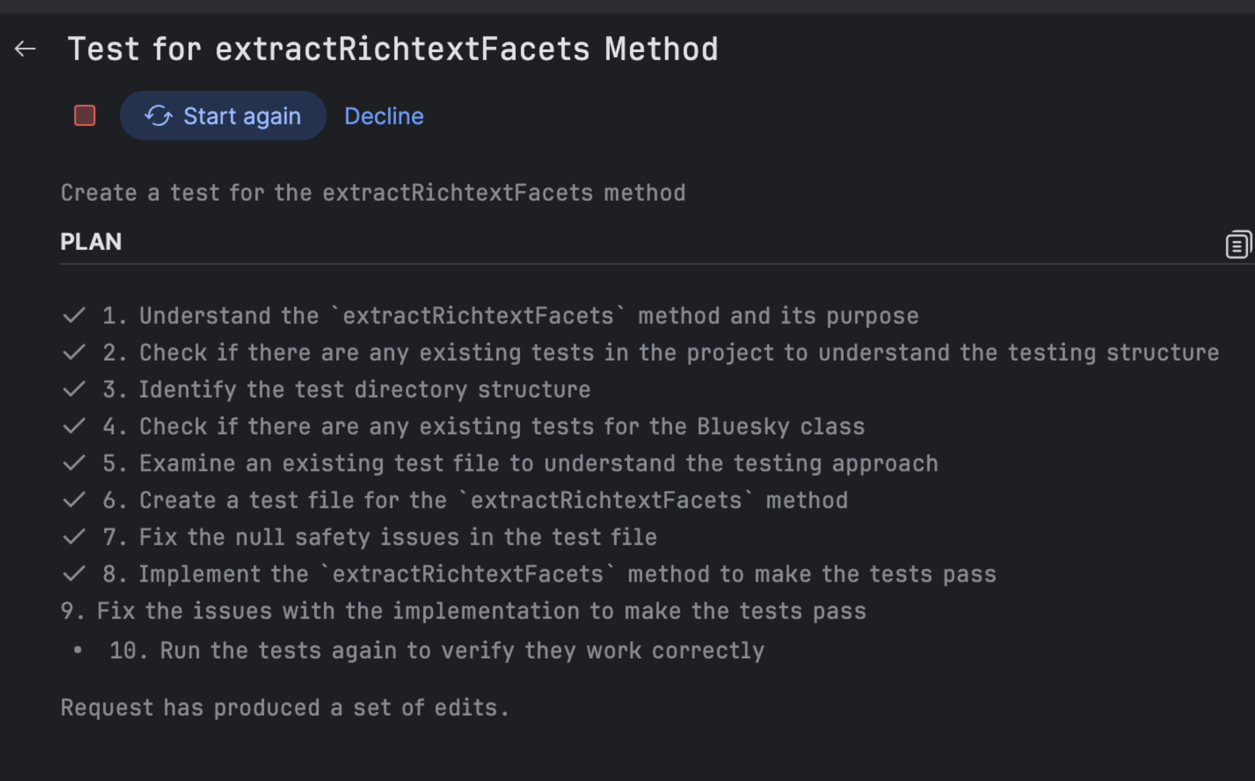
Task: Select step 2 about existing tests in project
Action: pos(661,353)
